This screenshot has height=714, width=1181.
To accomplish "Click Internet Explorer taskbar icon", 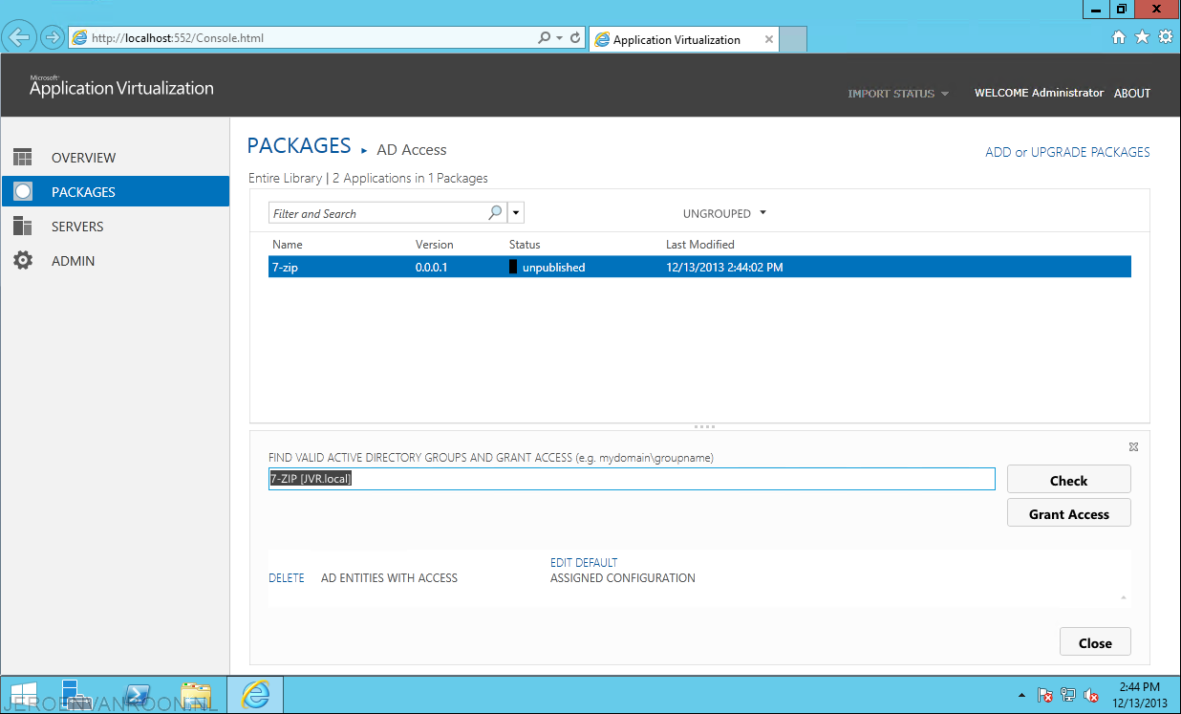I will [x=255, y=695].
